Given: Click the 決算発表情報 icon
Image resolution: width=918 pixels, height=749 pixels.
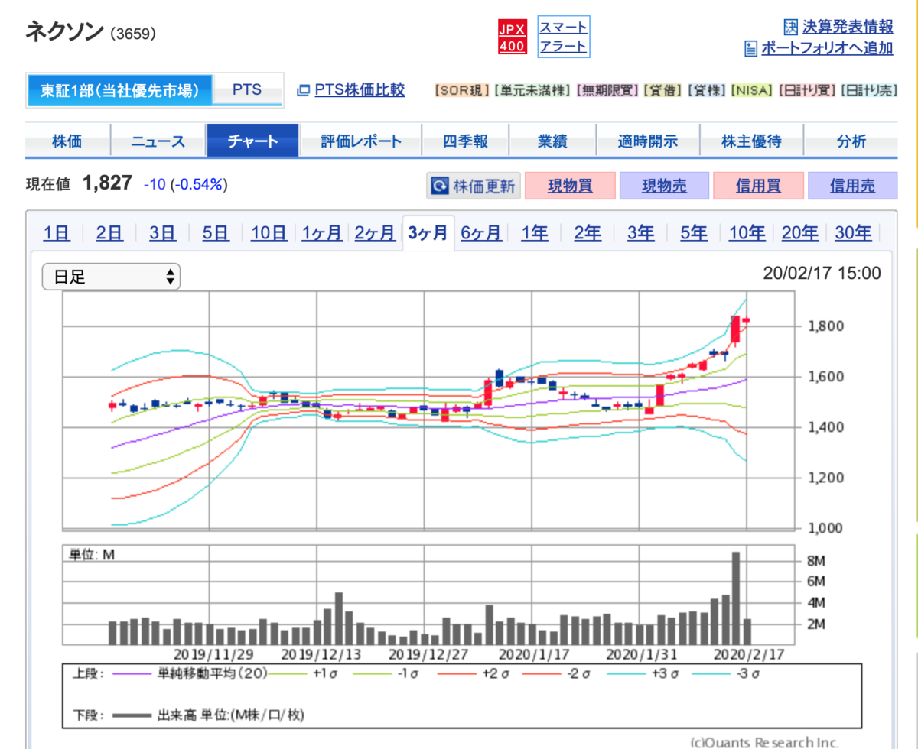Looking at the screenshot, I should (791, 27).
